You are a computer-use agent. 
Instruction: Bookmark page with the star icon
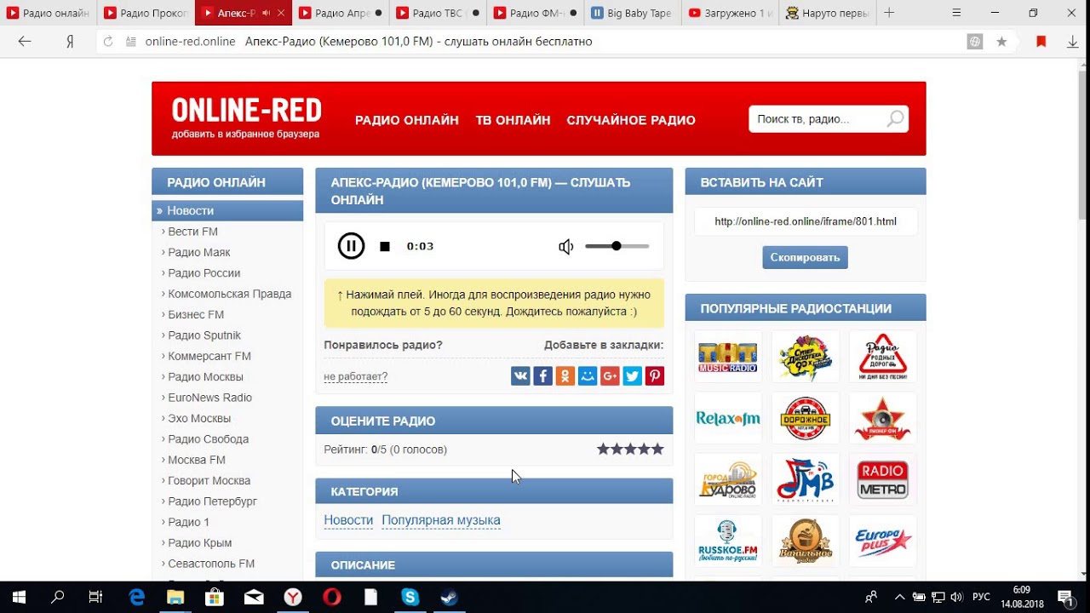pyautogui.click(x=1001, y=41)
